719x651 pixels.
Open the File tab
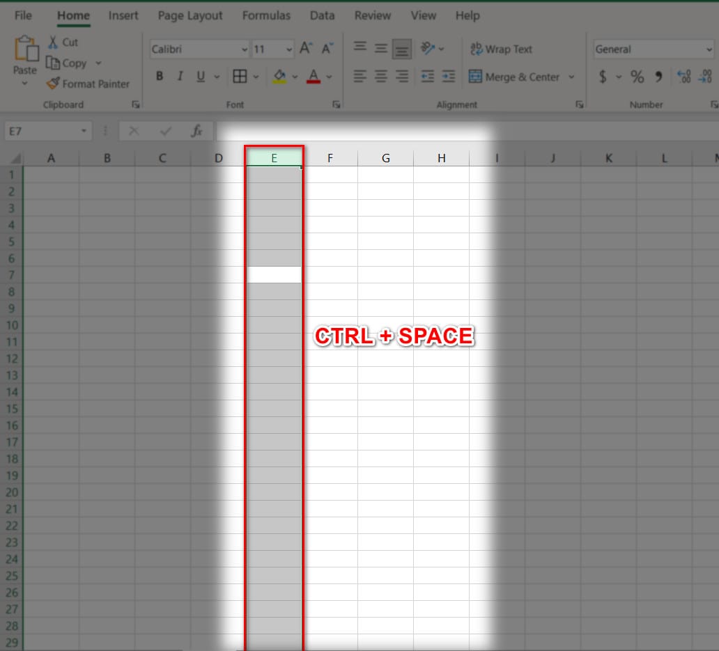[23, 15]
